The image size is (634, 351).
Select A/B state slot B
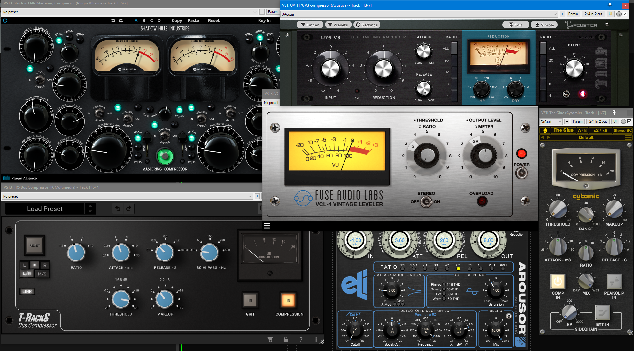[x=144, y=20]
